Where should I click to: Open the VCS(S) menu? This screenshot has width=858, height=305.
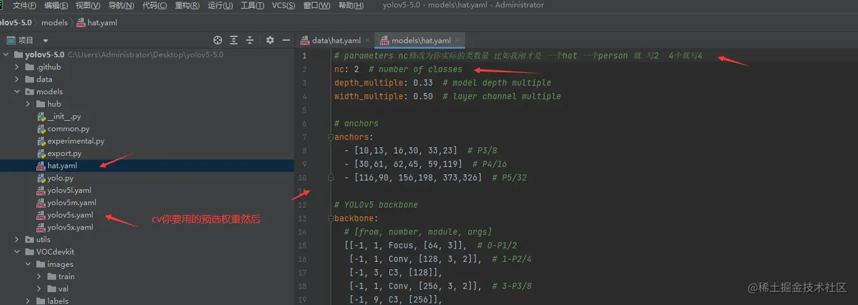point(284,6)
